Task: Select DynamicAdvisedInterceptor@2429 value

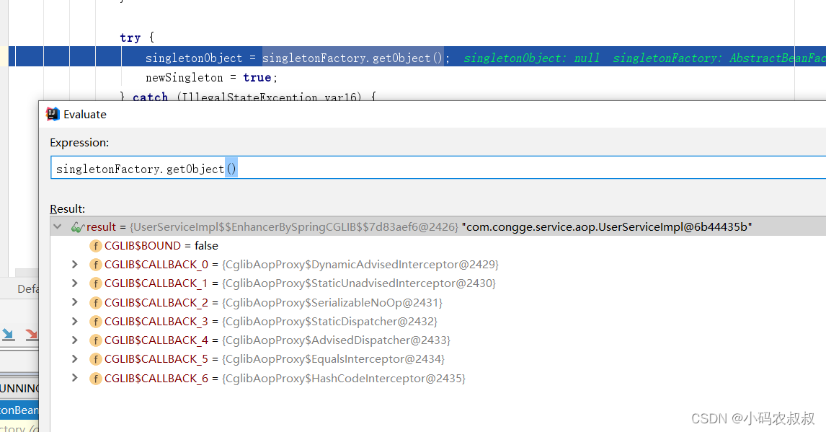Action: click(x=360, y=265)
